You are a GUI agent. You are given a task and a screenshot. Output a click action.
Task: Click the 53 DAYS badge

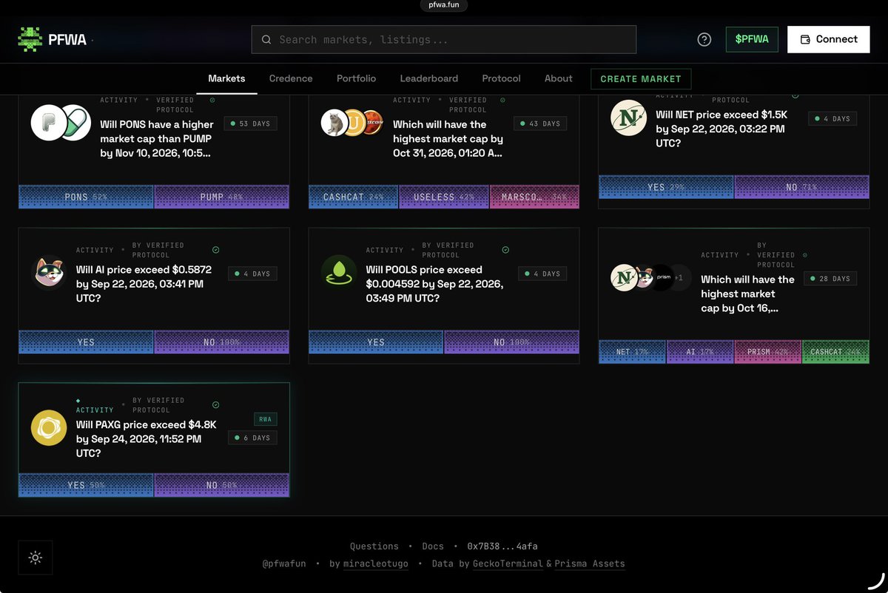pyautogui.click(x=250, y=123)
